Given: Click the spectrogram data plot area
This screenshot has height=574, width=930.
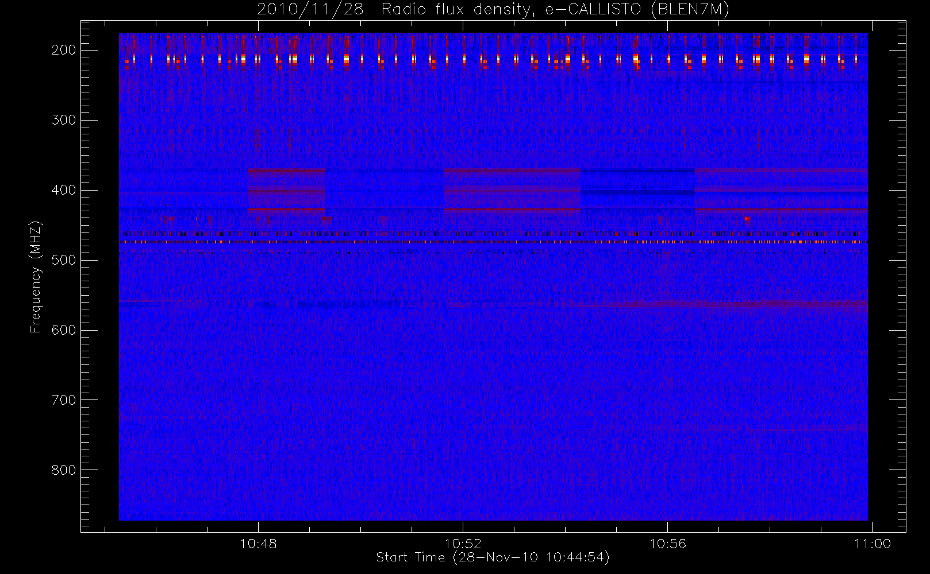Looking at the screenshot, I should tap(493, 277).
